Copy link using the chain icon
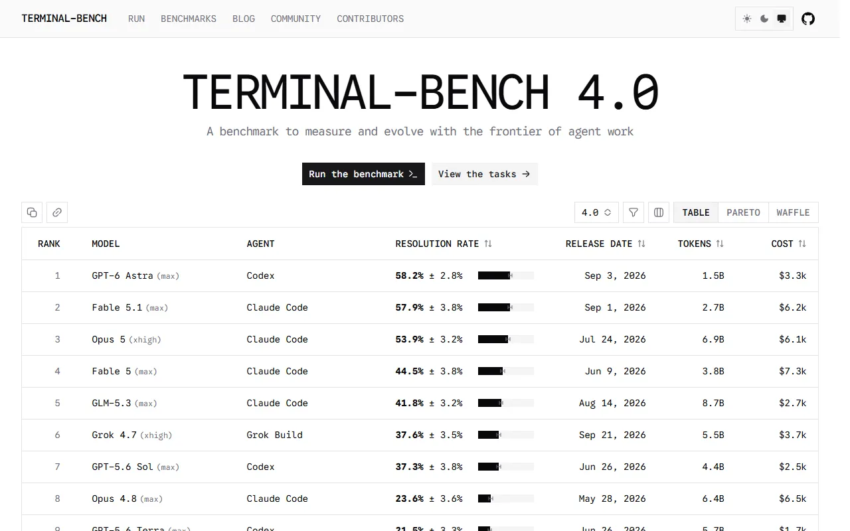The image size is (850, 531). coord(57,212)
